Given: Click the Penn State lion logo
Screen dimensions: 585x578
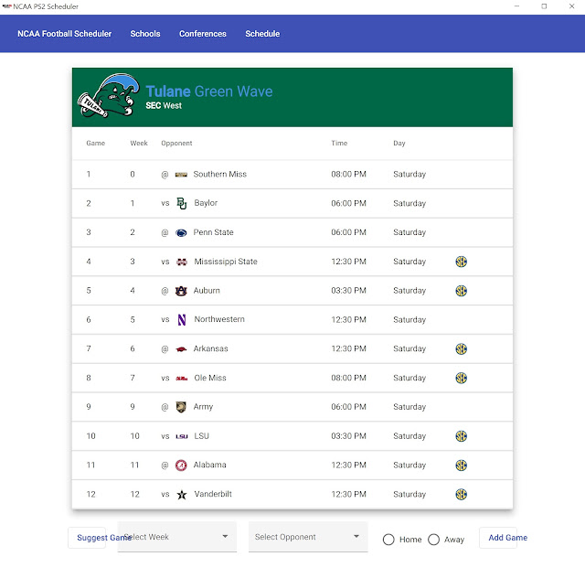Looking at the screenshot, I should click(181, 232).
